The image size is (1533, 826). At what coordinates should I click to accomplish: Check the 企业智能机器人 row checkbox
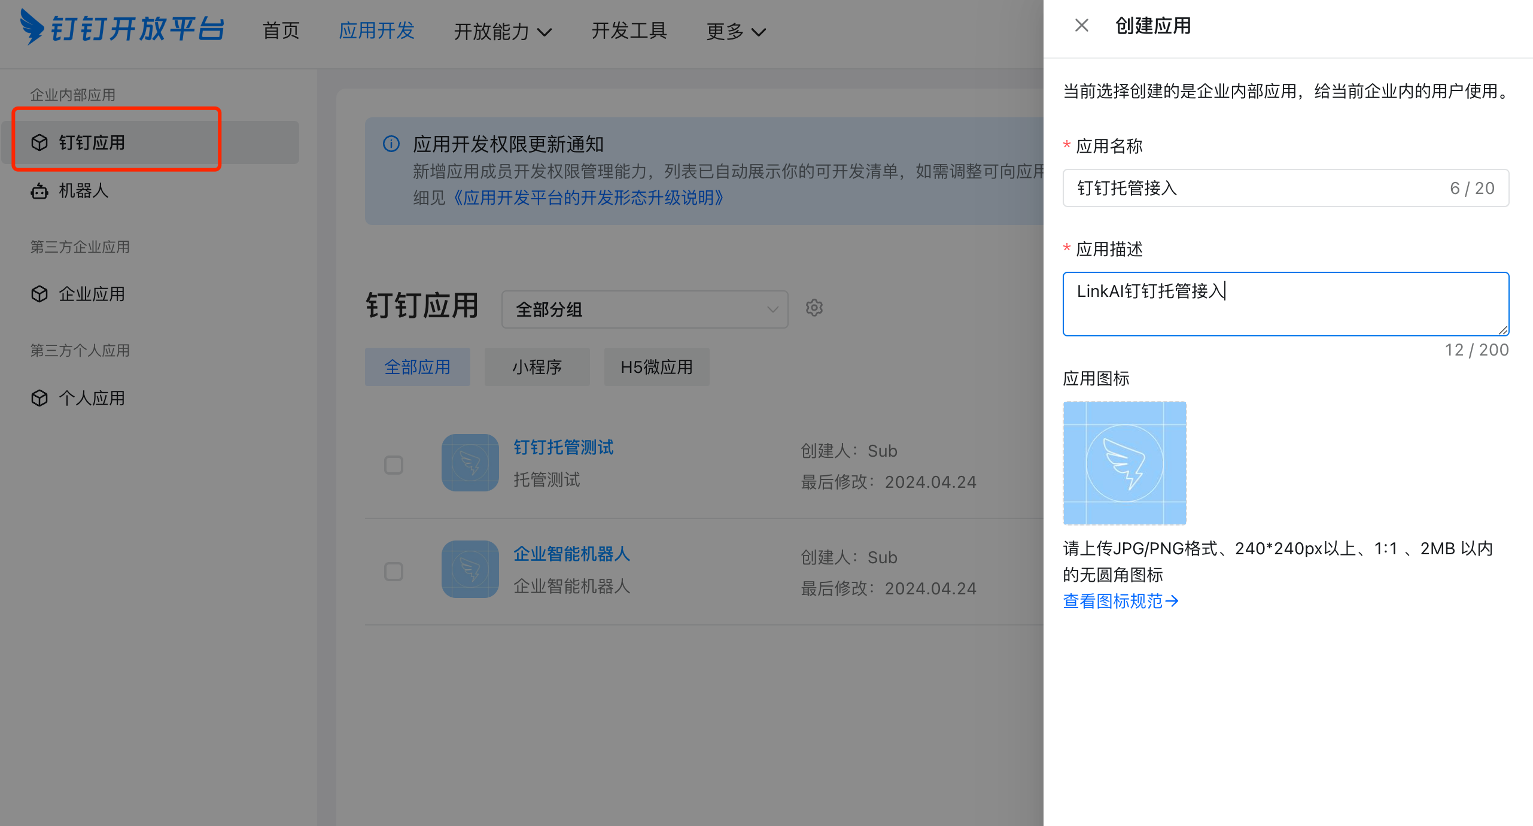(x=393, y=572)
